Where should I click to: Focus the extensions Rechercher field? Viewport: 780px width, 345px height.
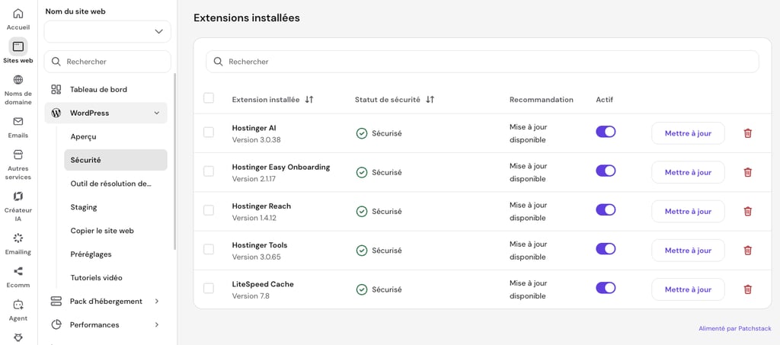point(482,62)
